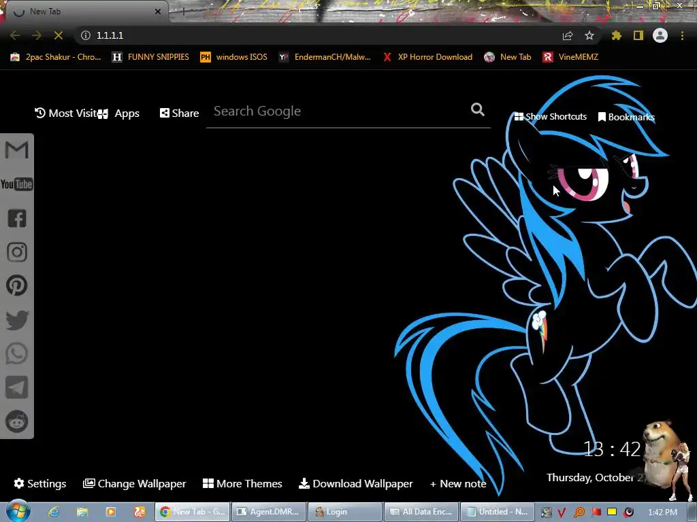Open EndermanCH/Malw... bookmark
The width and height of the screenshot is (697, 522).
tap(325, 57)
